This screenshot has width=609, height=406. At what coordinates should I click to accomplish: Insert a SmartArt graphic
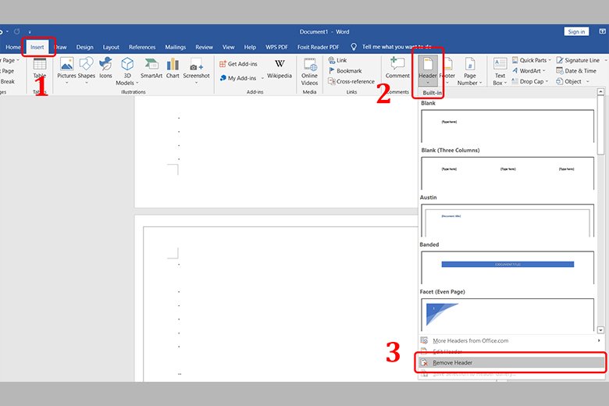151,69
